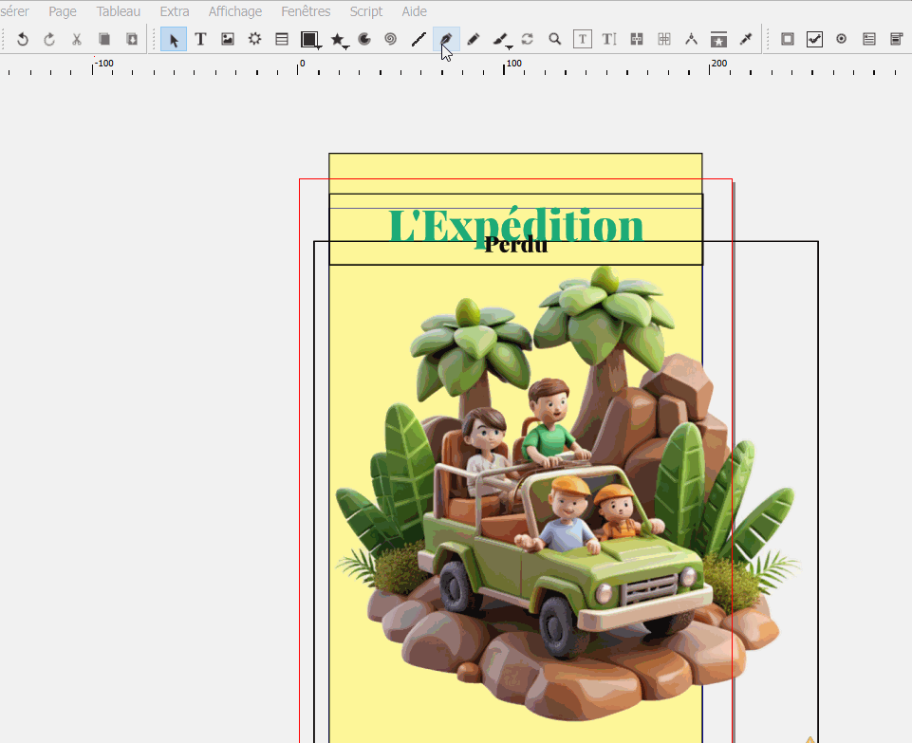
Task: Choose the Calligraphic line tool
Action: point(499,39)
